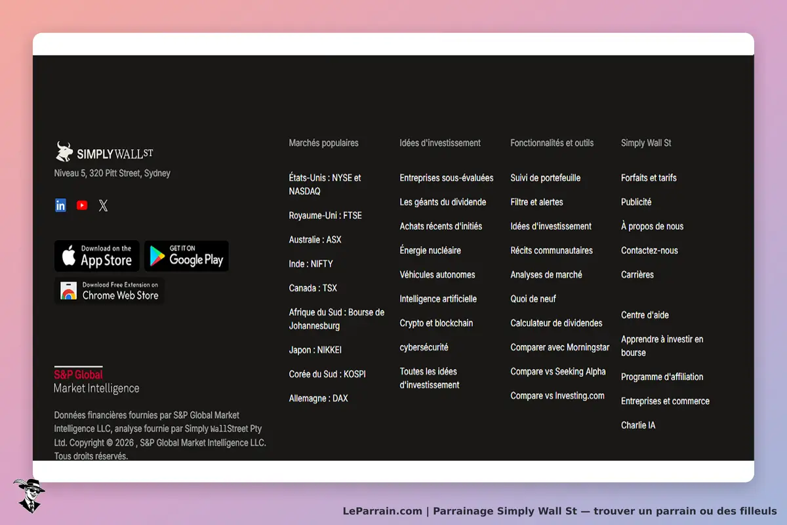The image size is (787, 525).
Task: Open Crypto et blockchain link
Action: point(436,324)
